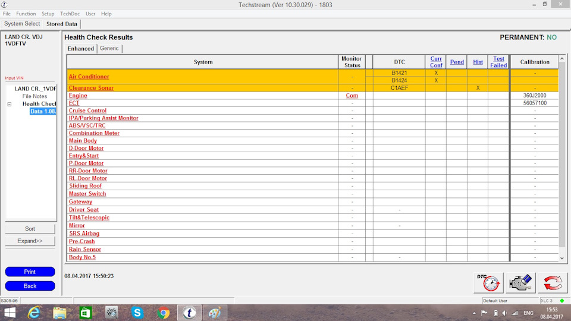Click the blue Back button
This screenshot has width=571, height=321.
pyautogui.click(x=30, y=286)
